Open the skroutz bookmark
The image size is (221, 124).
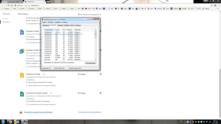pos(158,9)
